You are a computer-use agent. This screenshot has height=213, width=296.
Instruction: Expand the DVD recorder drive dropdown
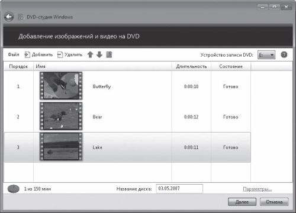(266, 55)
